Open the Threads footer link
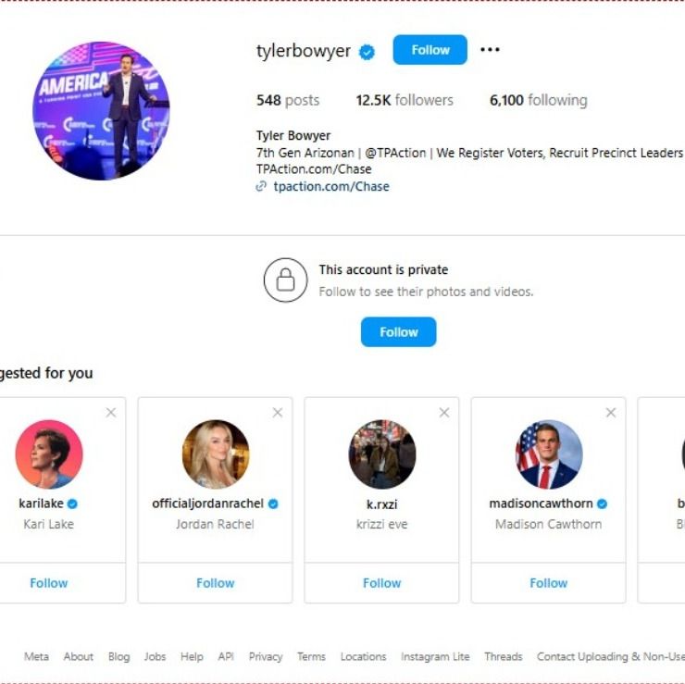Screen dimensions: 685x684 tap(504, 656)
